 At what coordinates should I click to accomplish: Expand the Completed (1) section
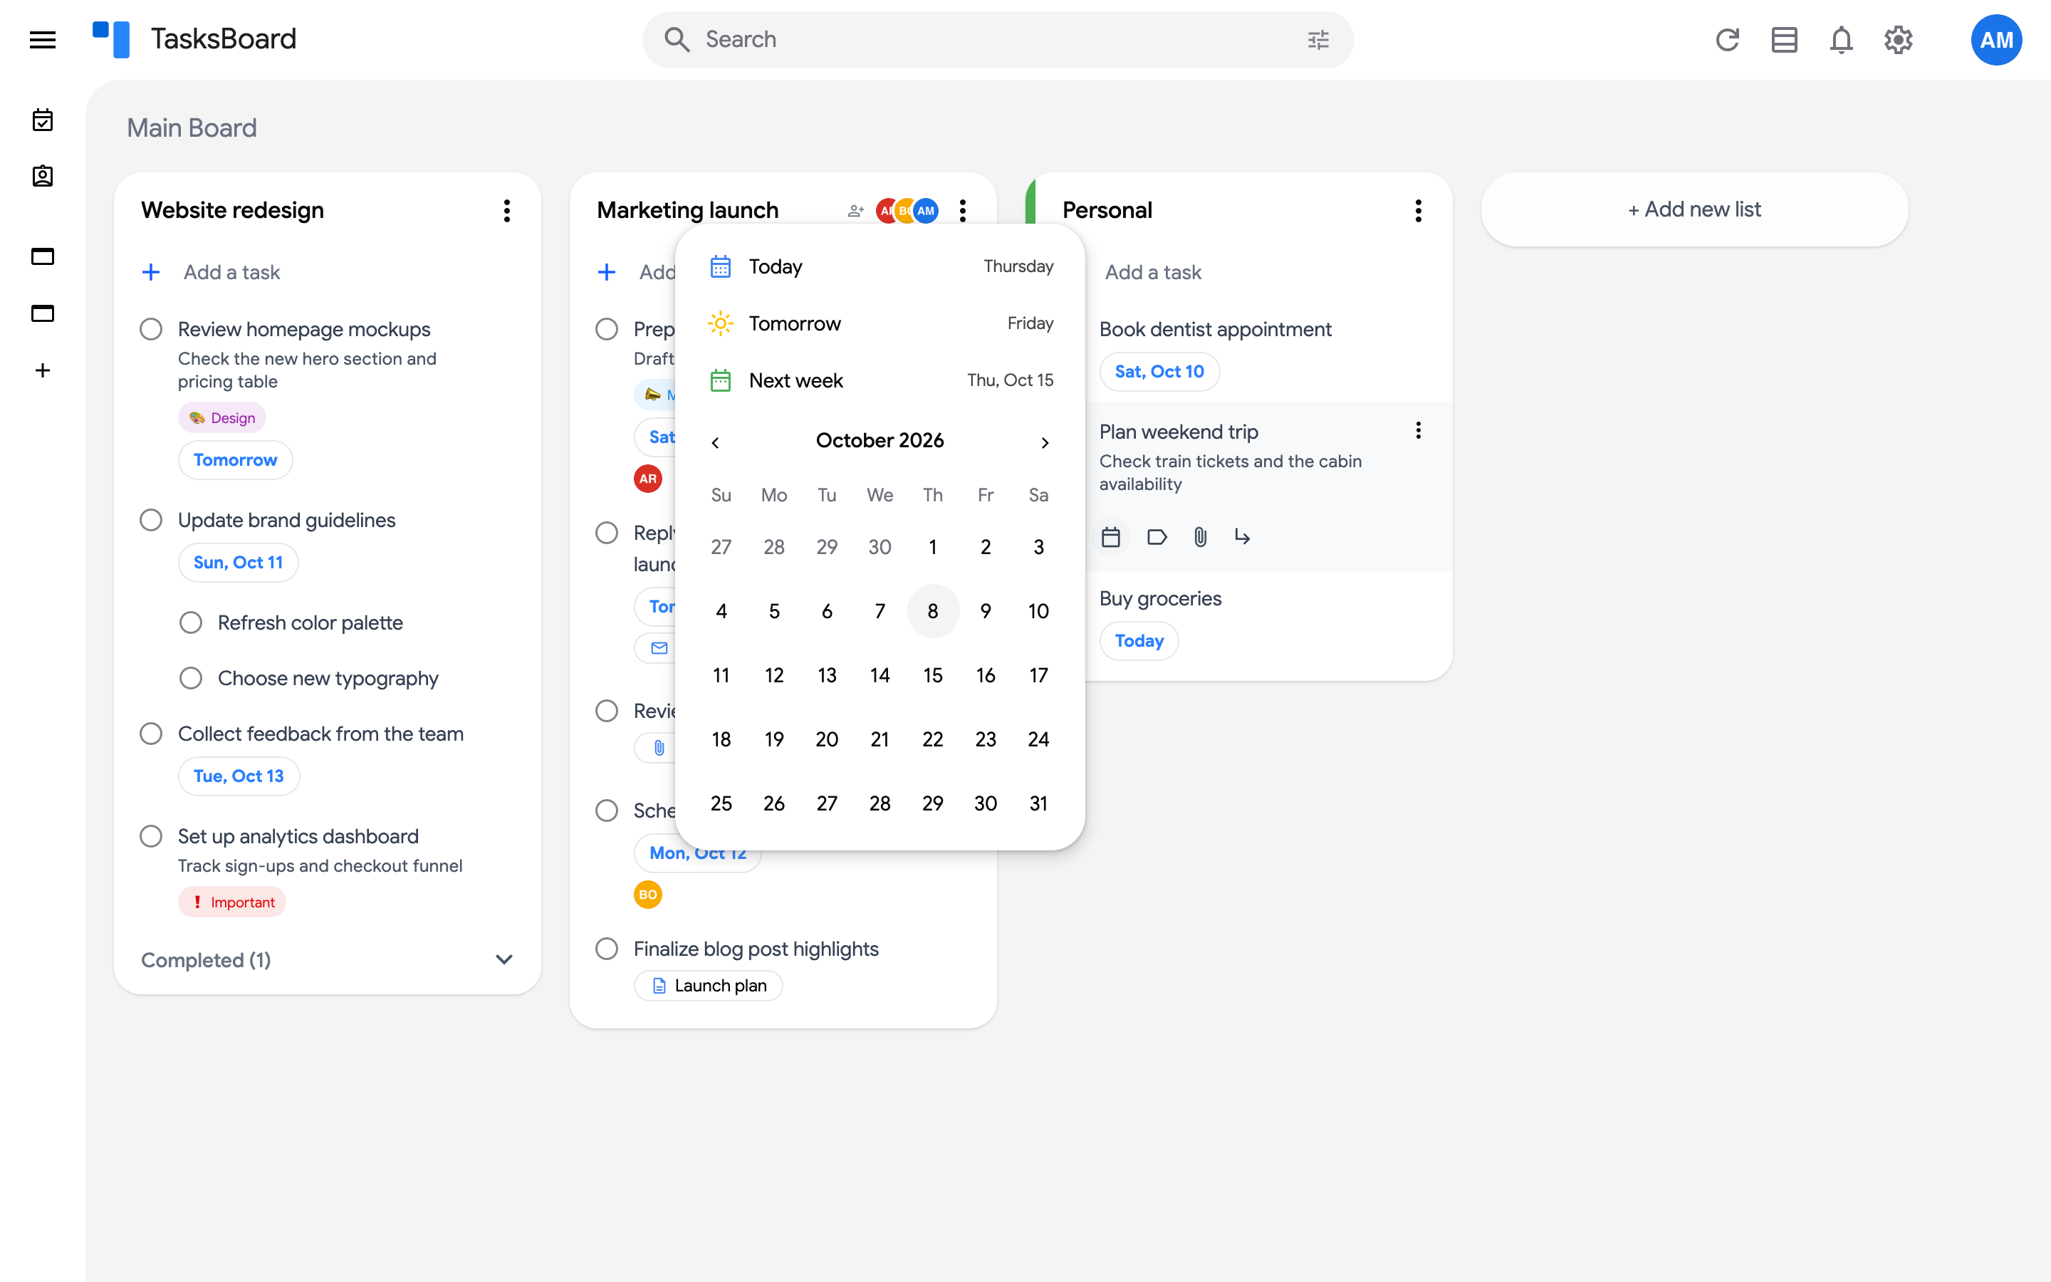coord(503,960)
